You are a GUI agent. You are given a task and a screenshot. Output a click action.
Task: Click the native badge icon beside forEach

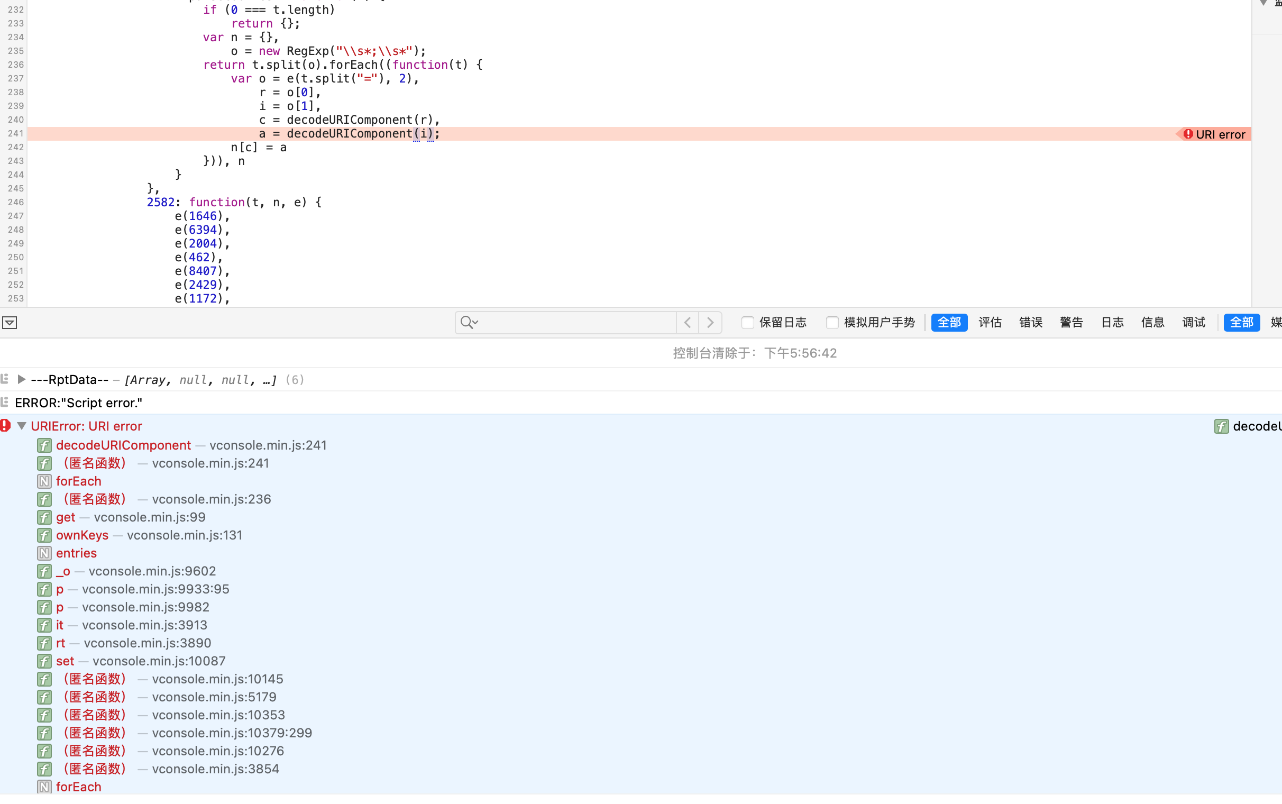[x=43, y=481]
